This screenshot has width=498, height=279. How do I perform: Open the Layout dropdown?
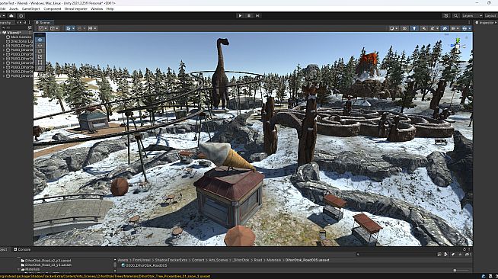490,15
